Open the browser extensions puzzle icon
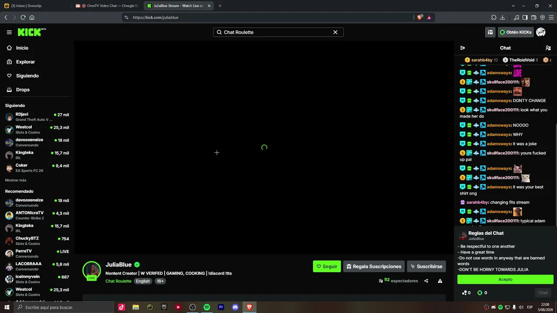Viewport: 557px width, 313px height. coord(493,17)
